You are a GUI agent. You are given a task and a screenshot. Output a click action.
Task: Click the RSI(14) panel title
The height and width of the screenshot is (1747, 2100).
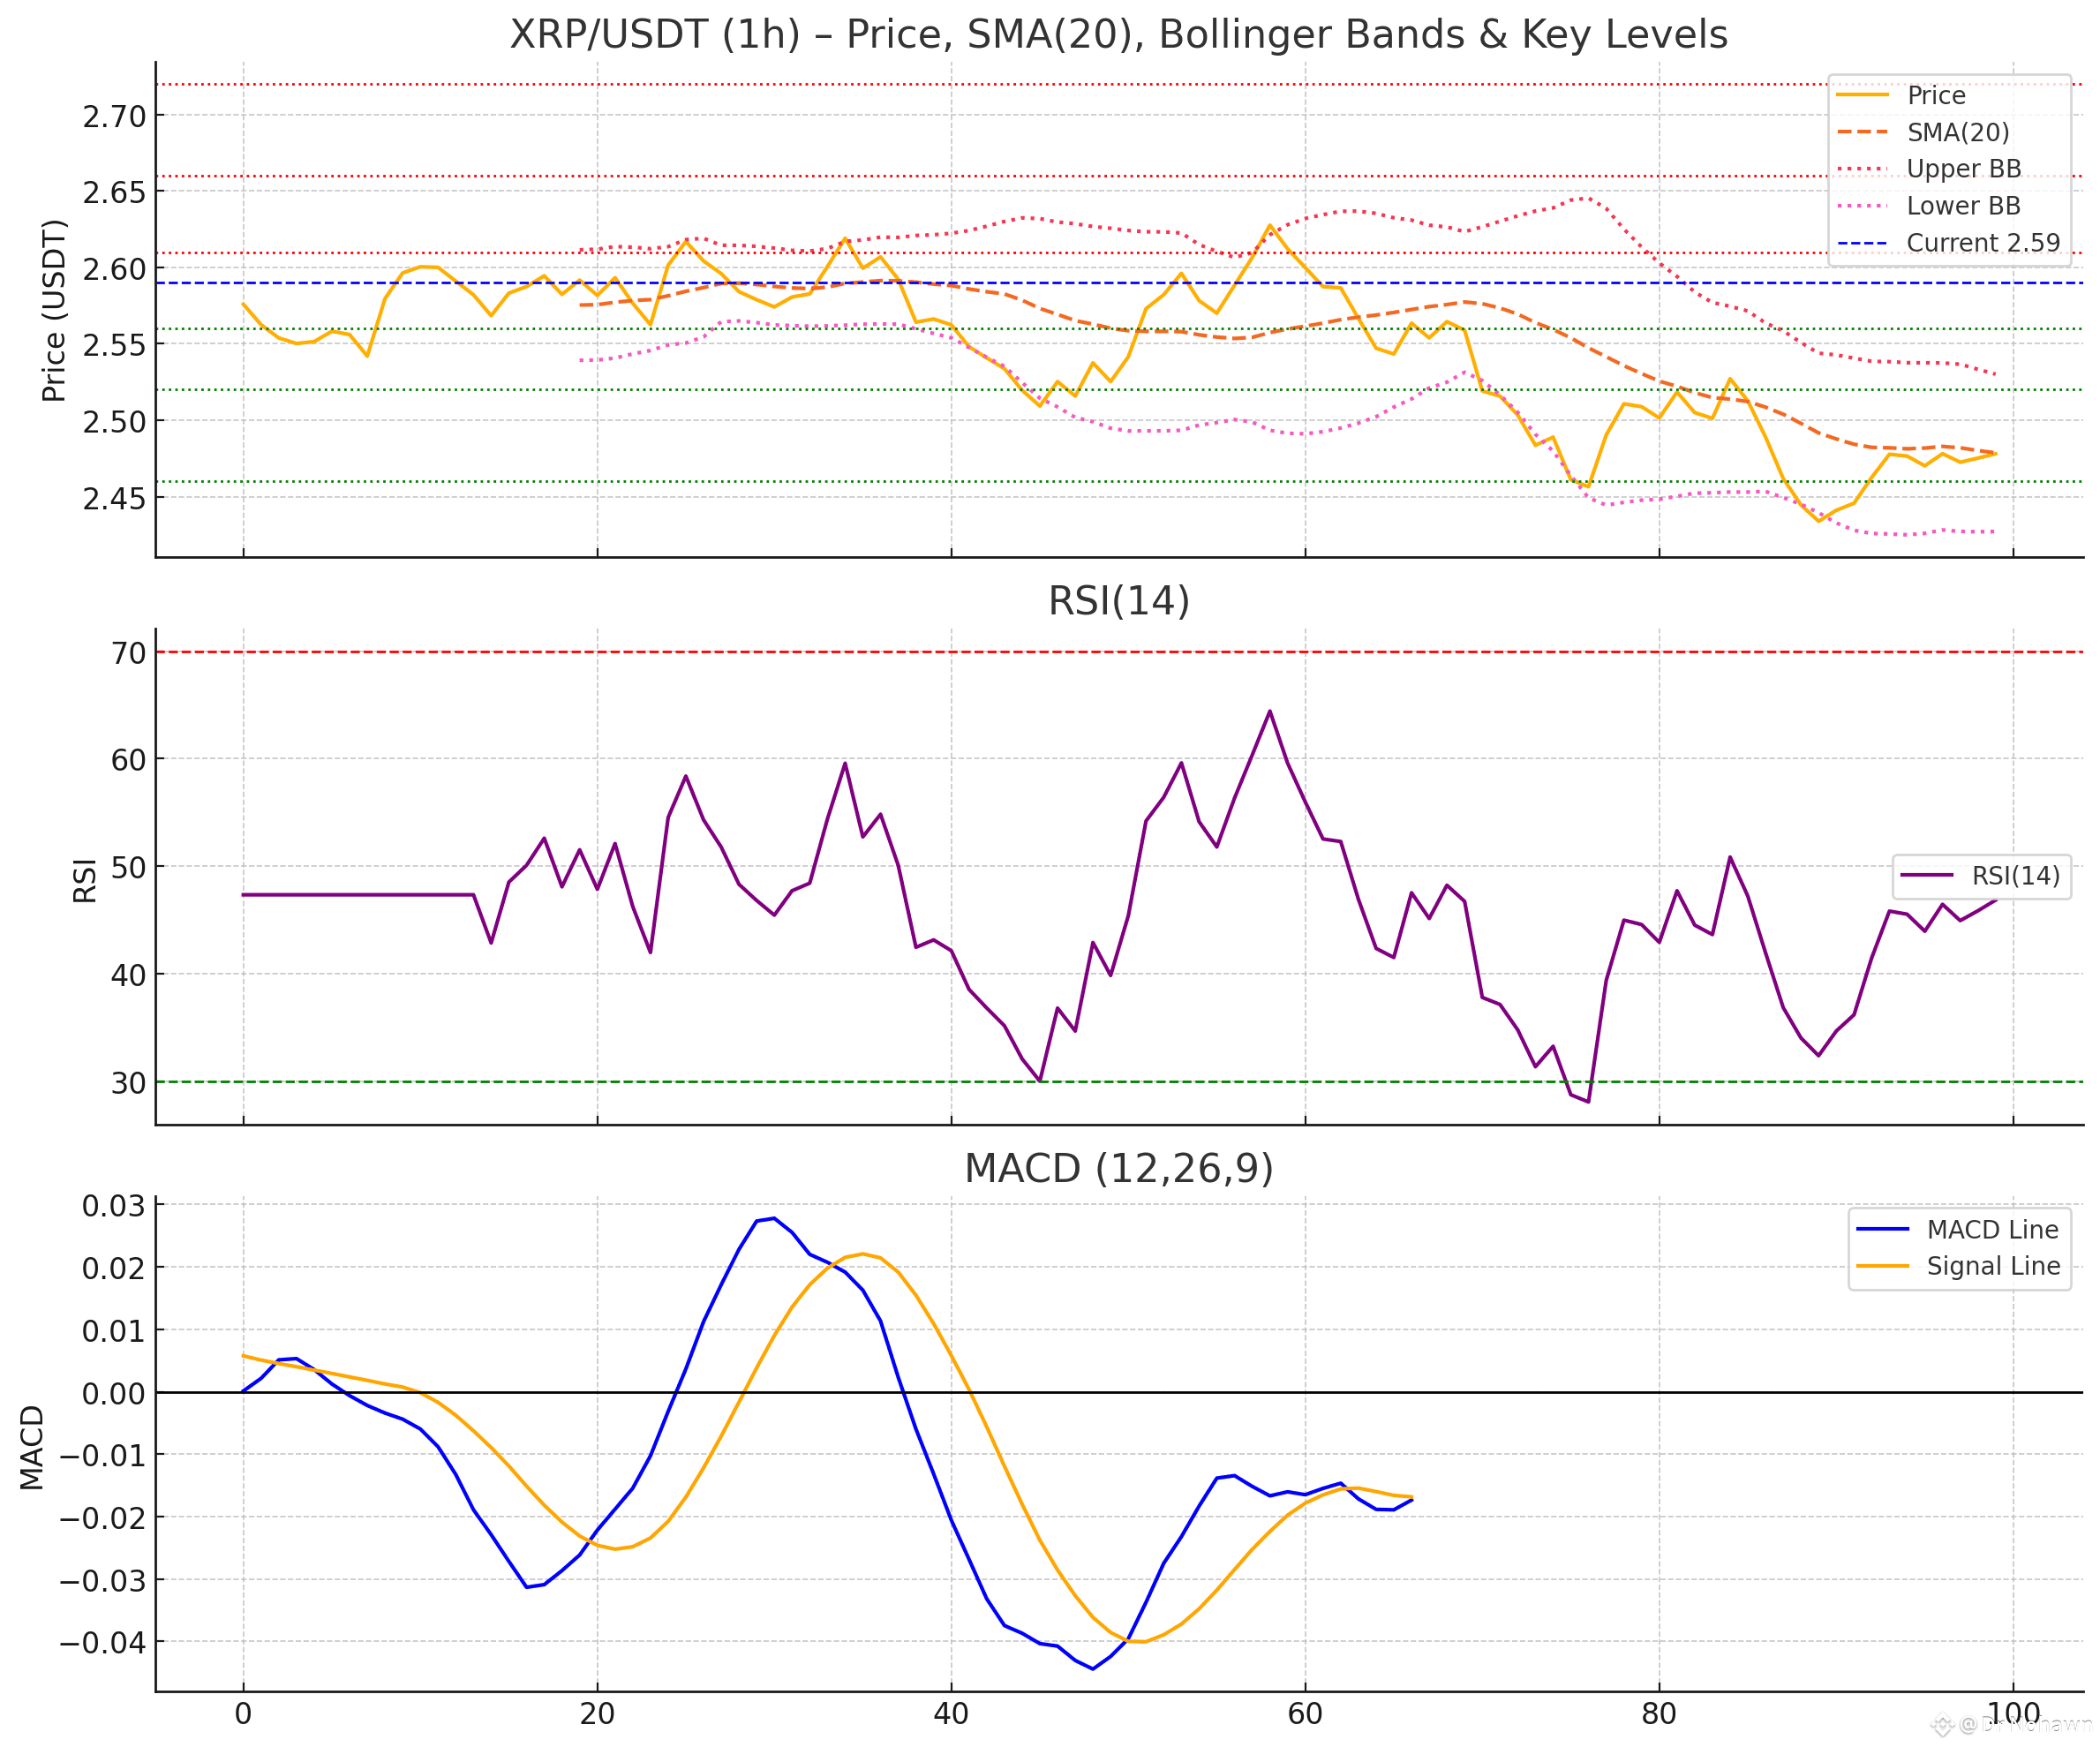coord(1118,601)
